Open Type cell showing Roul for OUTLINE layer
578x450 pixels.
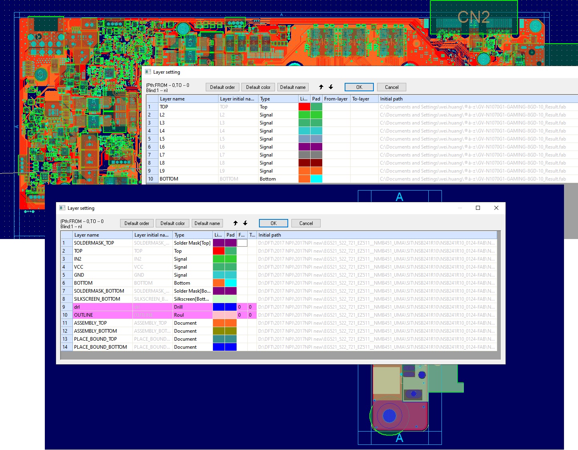192,315
